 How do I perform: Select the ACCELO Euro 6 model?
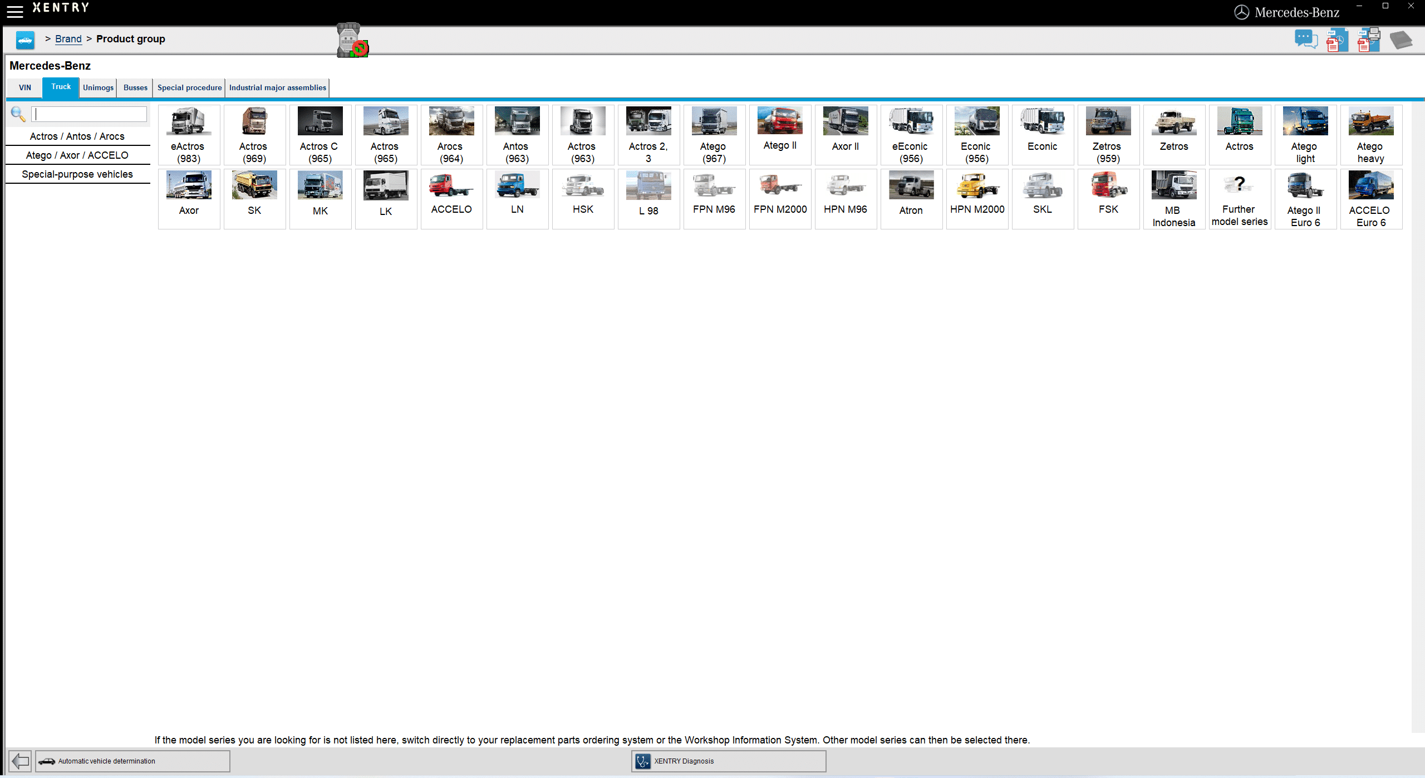(x=1371, y=199)
